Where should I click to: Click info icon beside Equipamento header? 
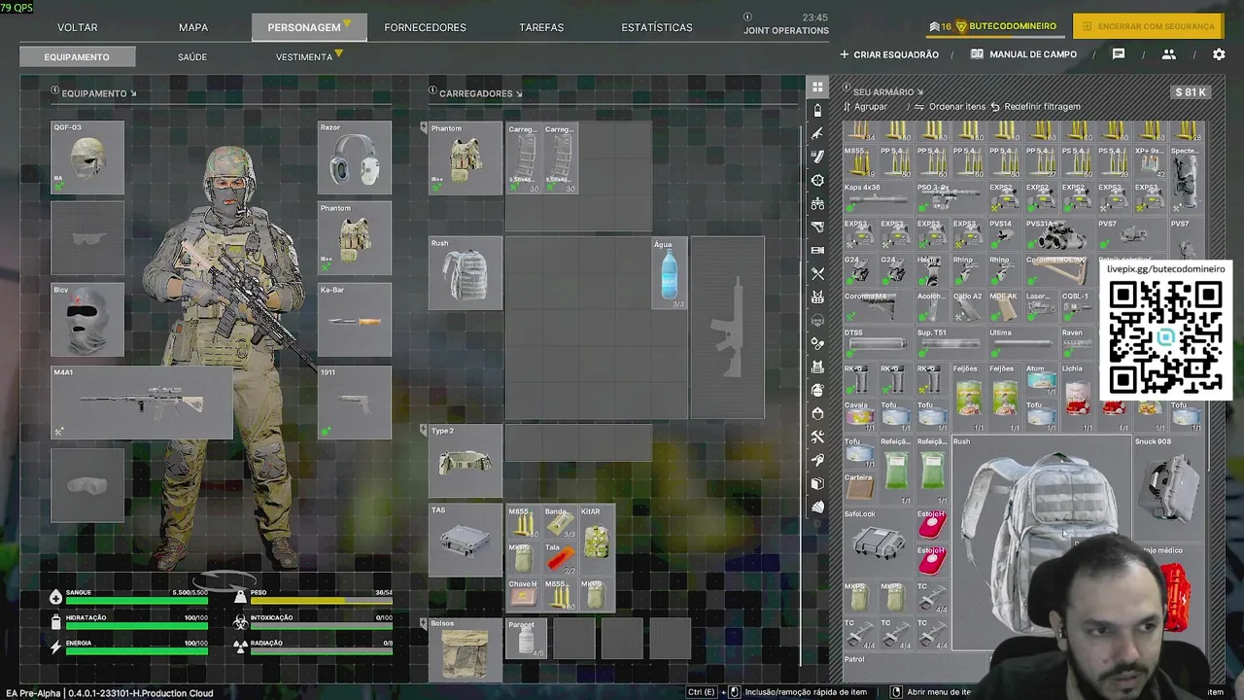tap(55, 91)
